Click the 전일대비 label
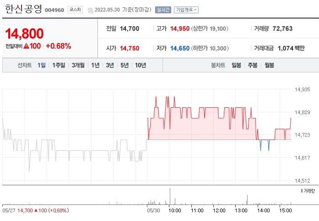This screenshot has width=319, height=221. pos(14,46)
